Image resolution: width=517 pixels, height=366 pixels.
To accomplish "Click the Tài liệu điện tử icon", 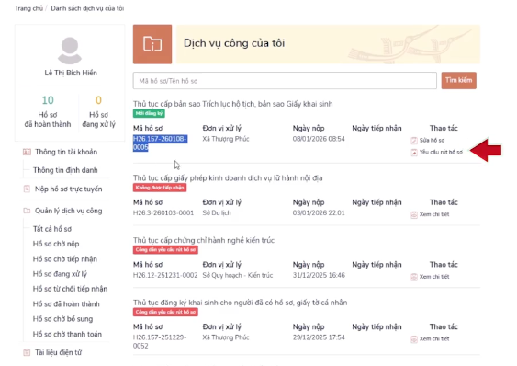I will click(27, 352).
